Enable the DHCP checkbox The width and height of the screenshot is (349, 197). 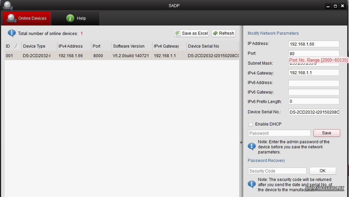pyautogui.click(x=251, y=124)
